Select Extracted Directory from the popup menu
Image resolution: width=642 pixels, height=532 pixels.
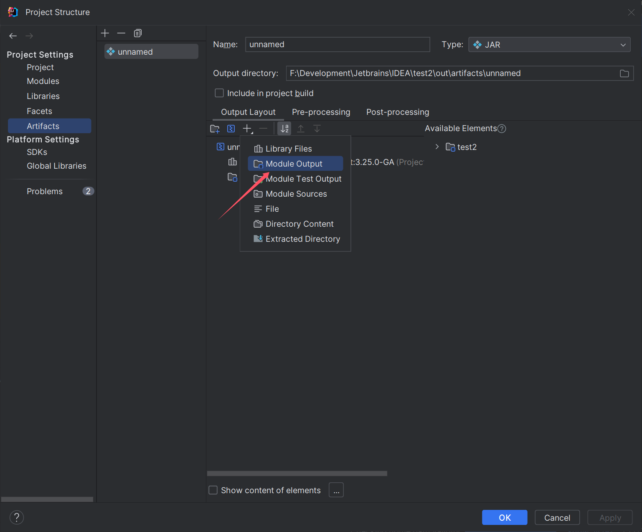point(302,239)
